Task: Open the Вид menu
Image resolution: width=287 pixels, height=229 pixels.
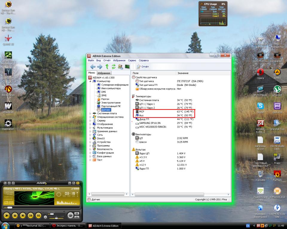Action: (x=98, y=61)
